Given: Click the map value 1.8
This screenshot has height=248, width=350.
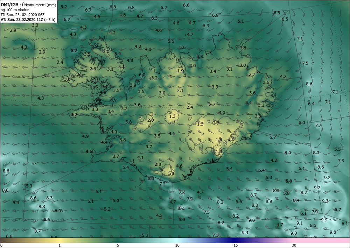Looking at the screenshot, I should click(x=171, y=173).
